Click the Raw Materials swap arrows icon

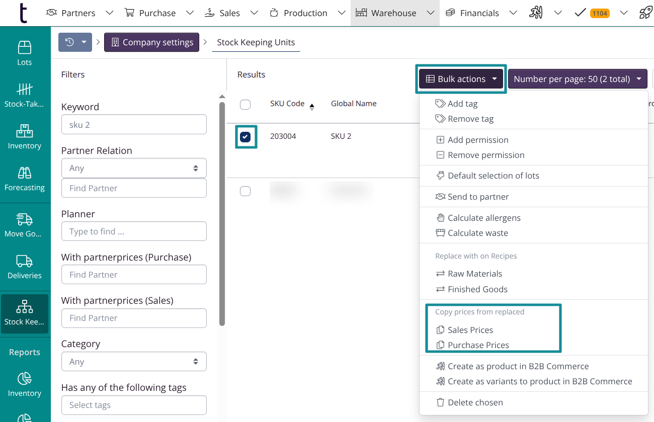[x=440, y=274]
